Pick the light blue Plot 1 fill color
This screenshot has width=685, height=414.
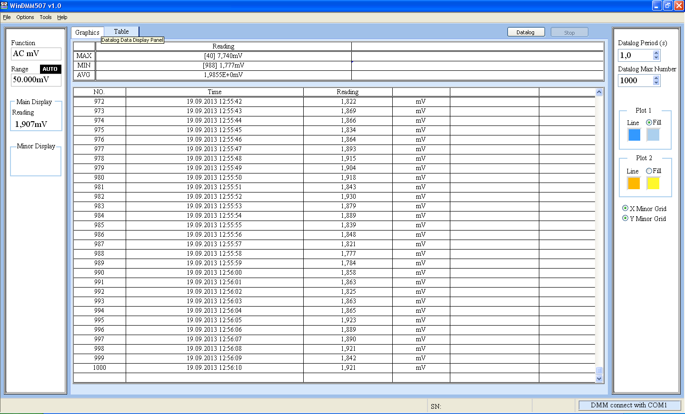[x=653, y=135]
